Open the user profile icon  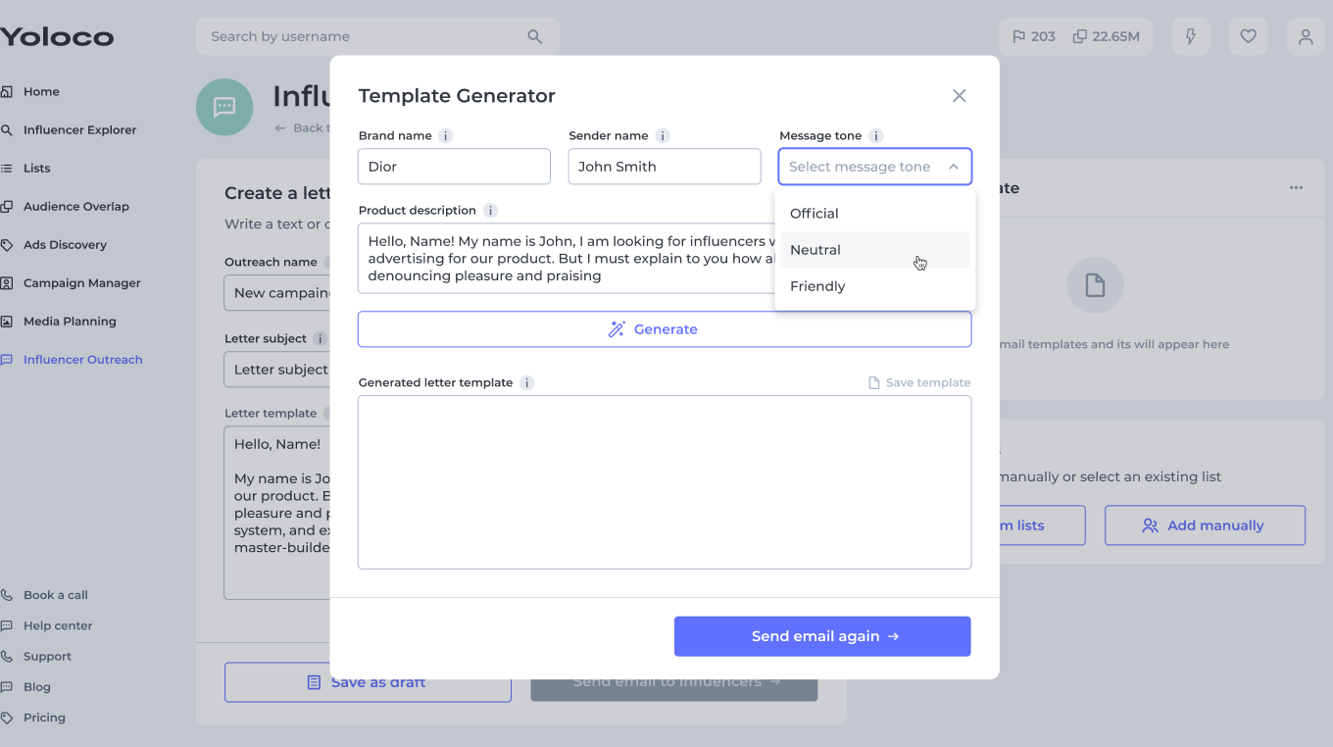1305,36
